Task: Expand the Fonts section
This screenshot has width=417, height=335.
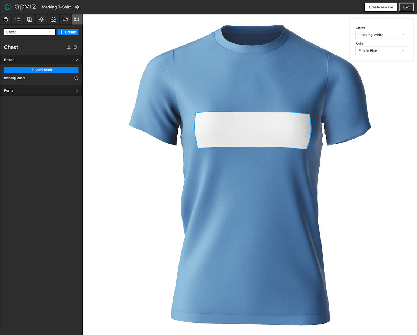Action: 77,91
